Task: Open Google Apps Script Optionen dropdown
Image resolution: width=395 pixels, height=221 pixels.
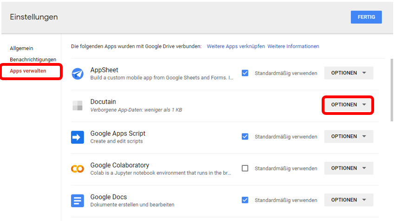Action: (349, 136)
